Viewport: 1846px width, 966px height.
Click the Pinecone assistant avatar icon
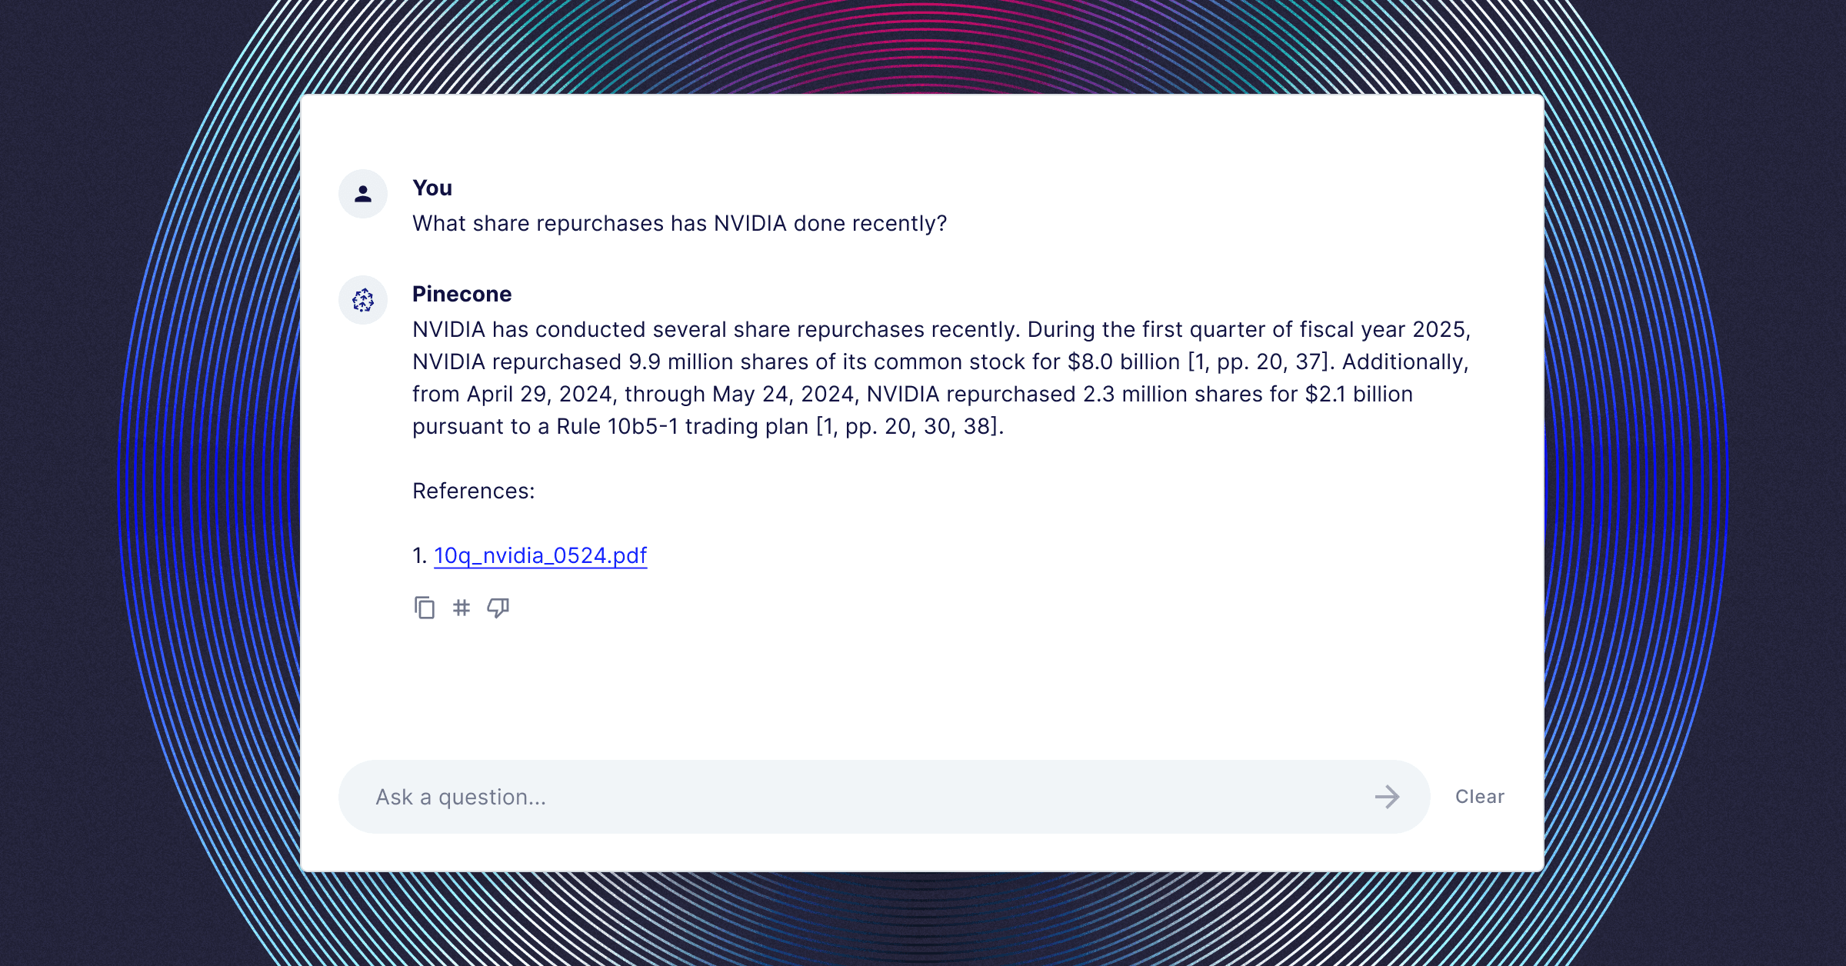click(x=363, y=300)
